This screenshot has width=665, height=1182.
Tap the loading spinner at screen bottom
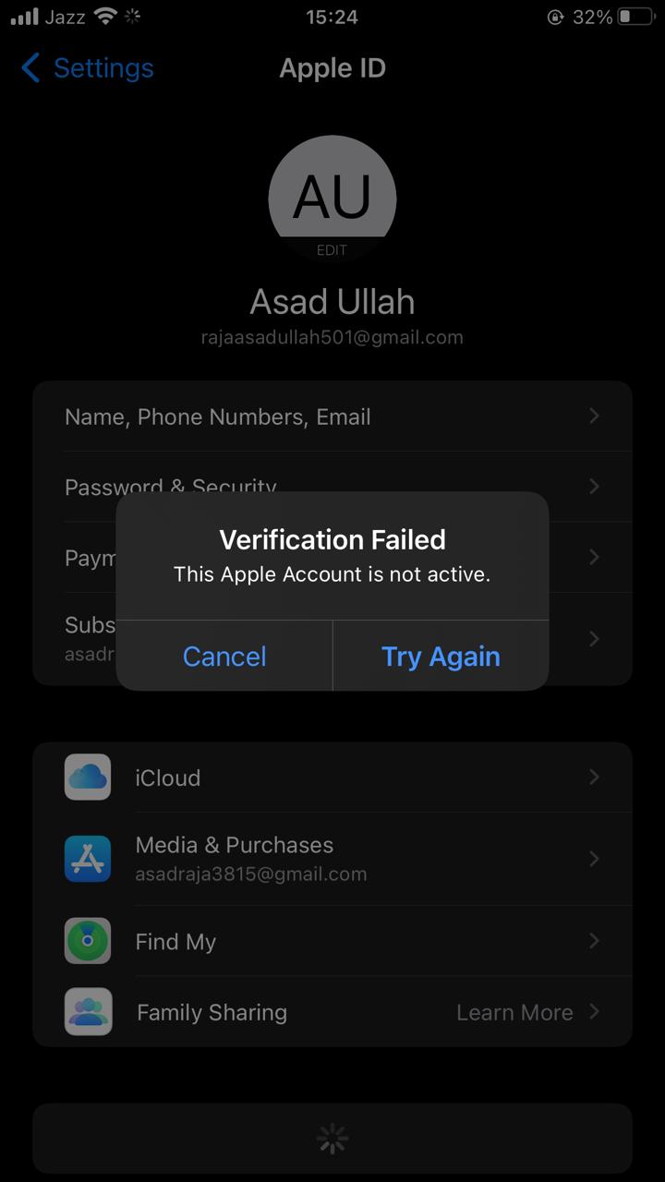pyautogui.click(x=332, y=1140)
